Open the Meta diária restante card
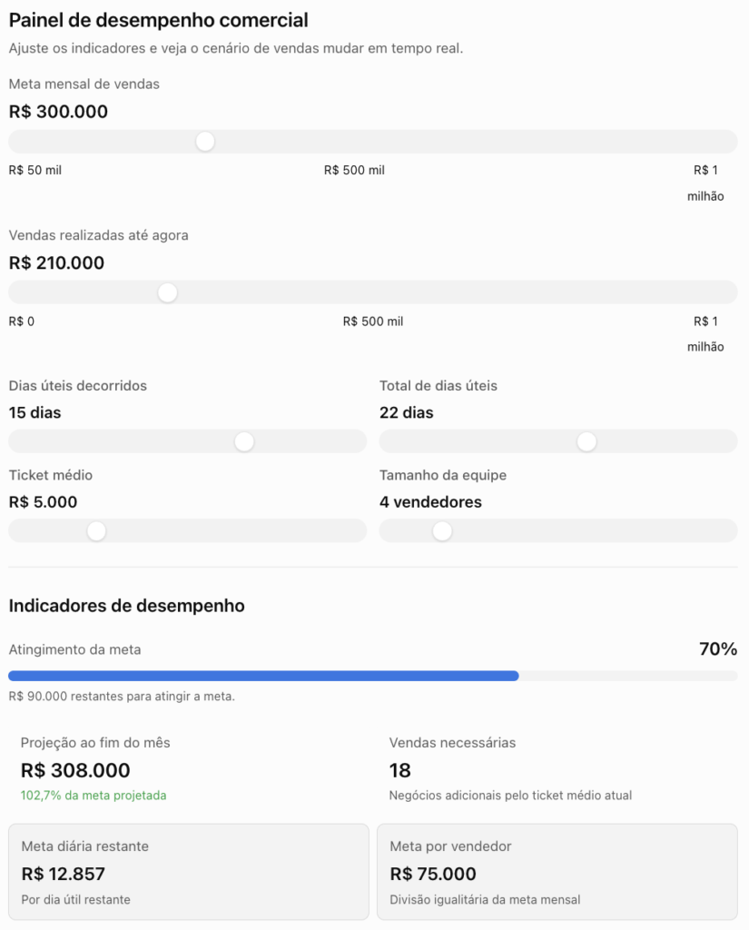Image resolution: width=749 pixels, height=930 pixels. tap(189, 871)
